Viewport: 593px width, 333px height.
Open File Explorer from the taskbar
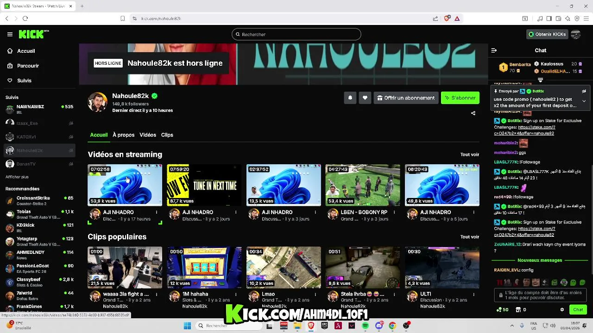tap(297, 326)
